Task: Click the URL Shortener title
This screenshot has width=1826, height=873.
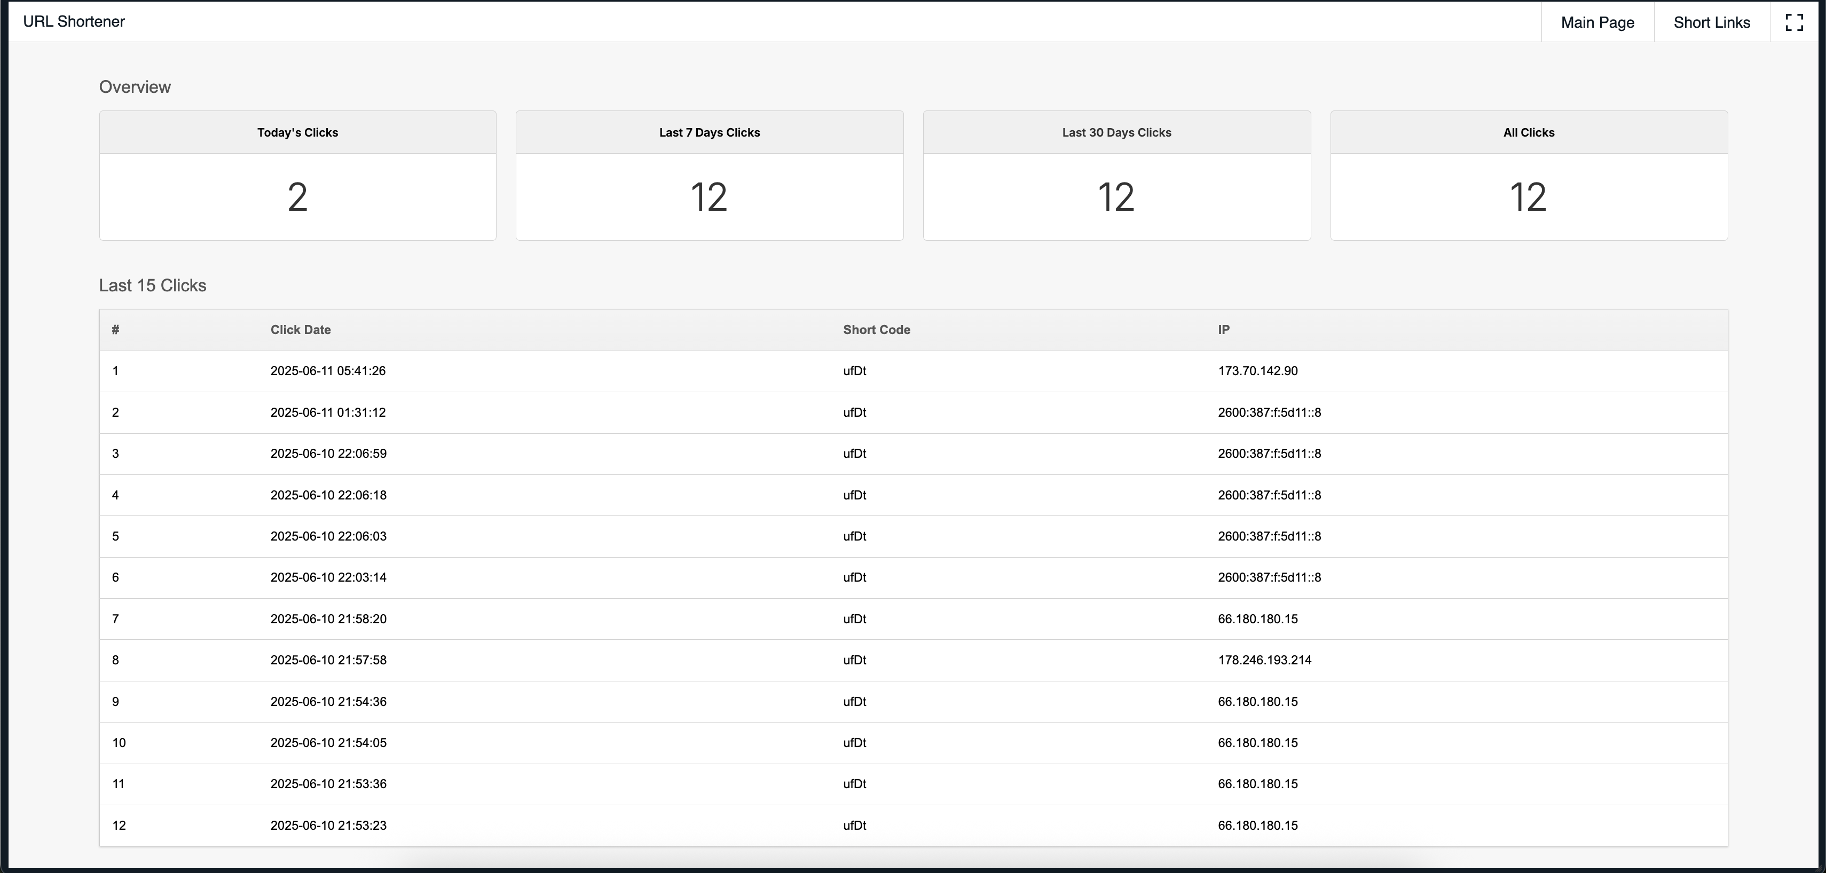Action: (74, 21)
